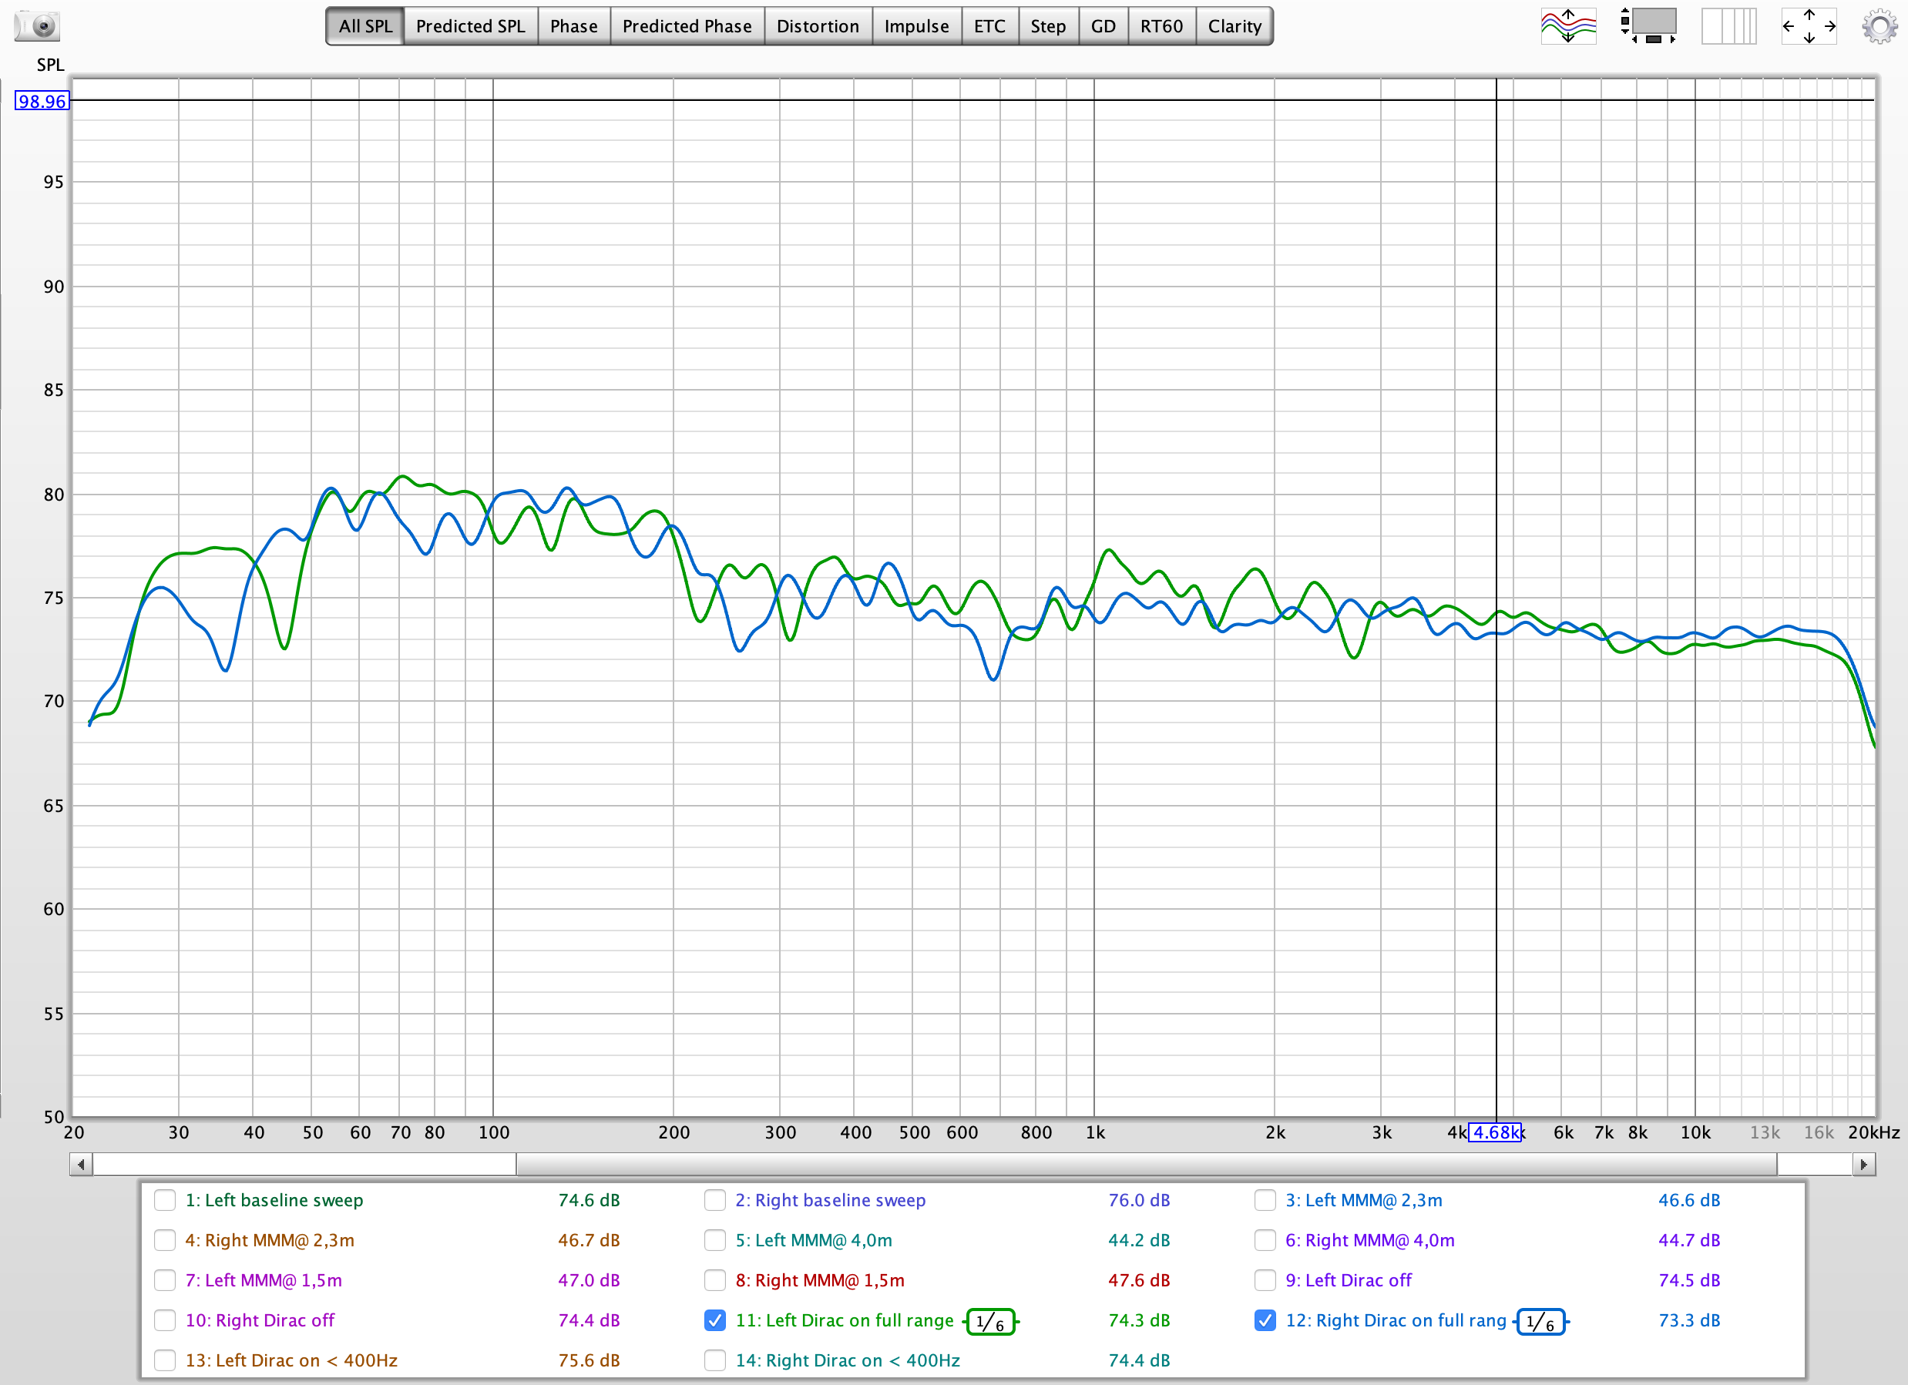
Task: Select the Predicted Phase tab
Action: (687, 26)
